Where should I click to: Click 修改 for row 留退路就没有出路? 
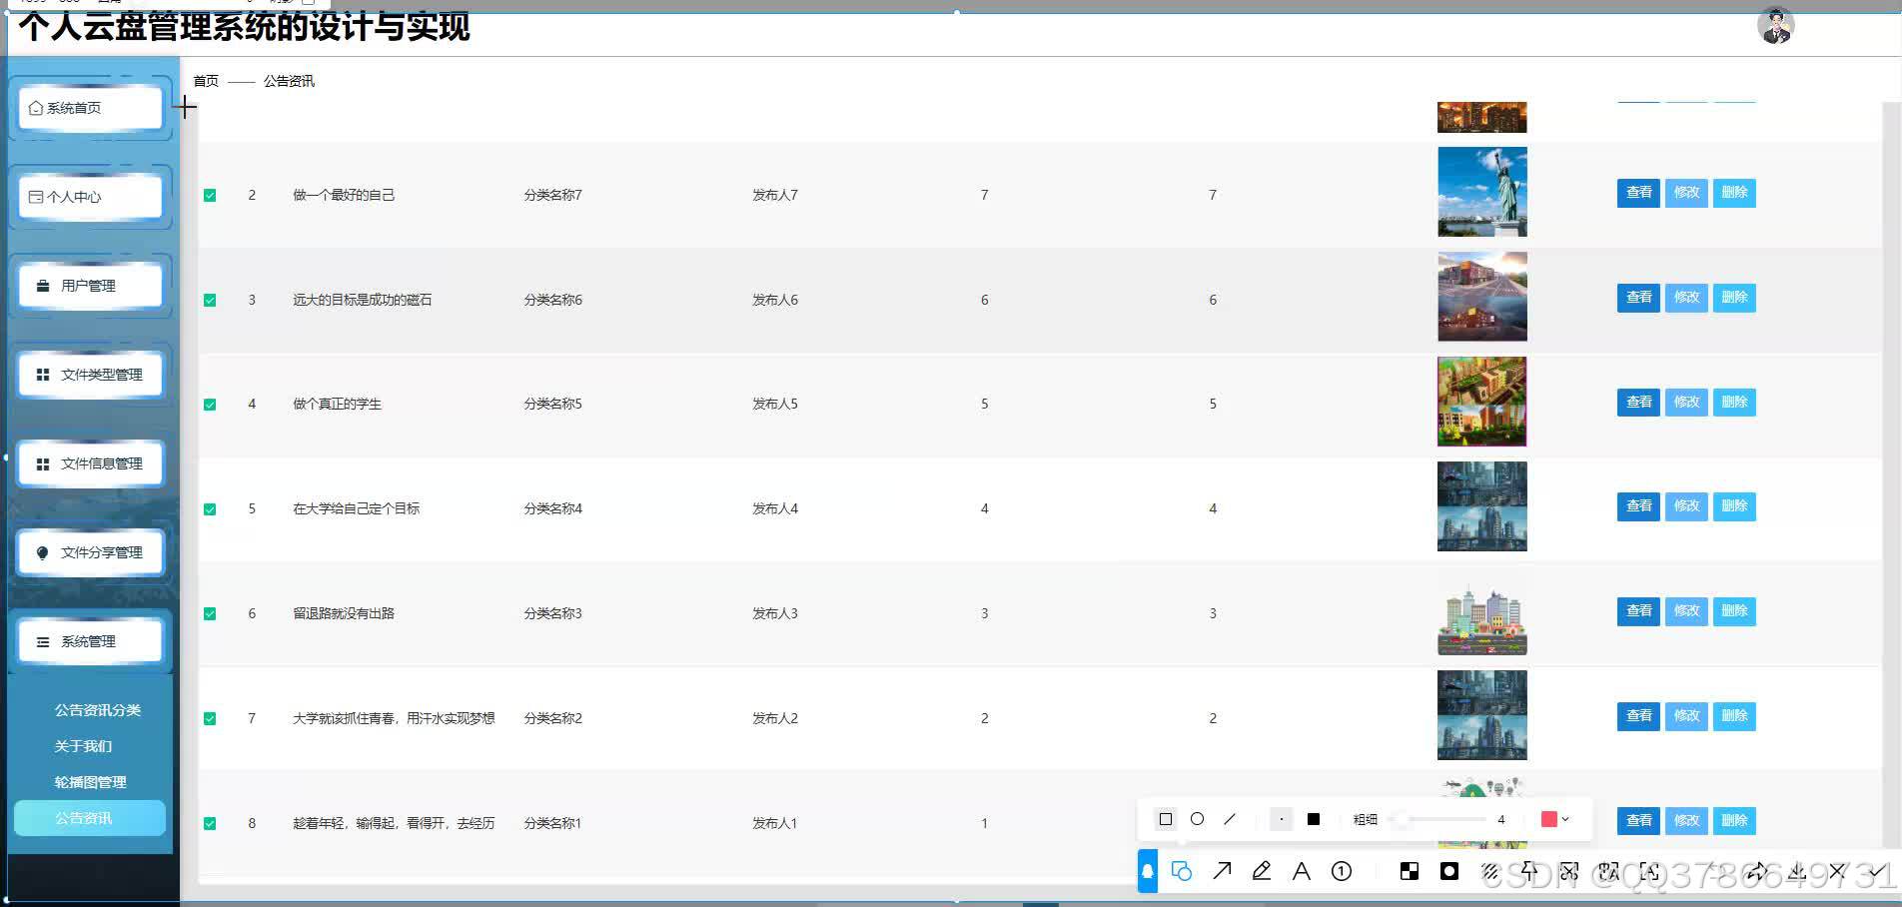[x=1686, y=611]
